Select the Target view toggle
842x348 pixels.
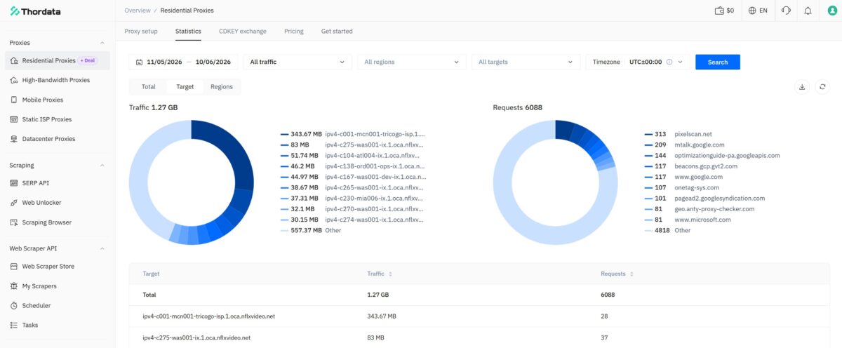tap(185, 87)
